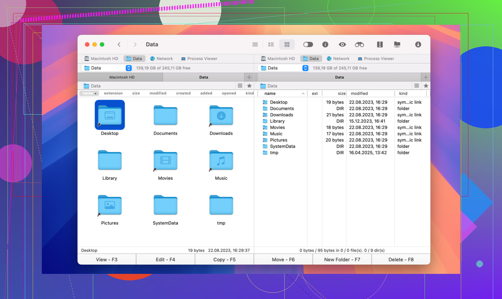Click the New Folder - F7 button

[x=342, y=260]
